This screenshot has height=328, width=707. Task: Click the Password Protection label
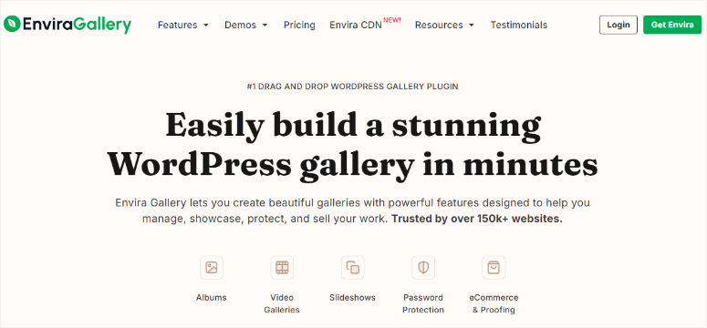(423, 303)
